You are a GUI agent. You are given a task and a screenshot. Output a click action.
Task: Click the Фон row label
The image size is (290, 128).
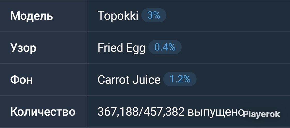click(21, 80)
